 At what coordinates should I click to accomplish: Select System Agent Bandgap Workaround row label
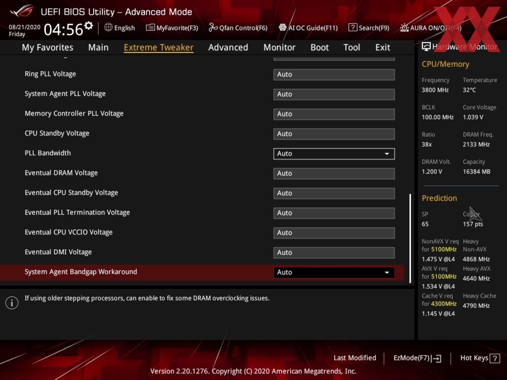[81, 272]
